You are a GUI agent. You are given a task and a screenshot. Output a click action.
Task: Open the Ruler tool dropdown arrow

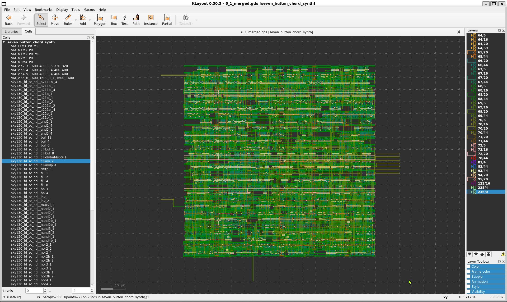(76, 20)
